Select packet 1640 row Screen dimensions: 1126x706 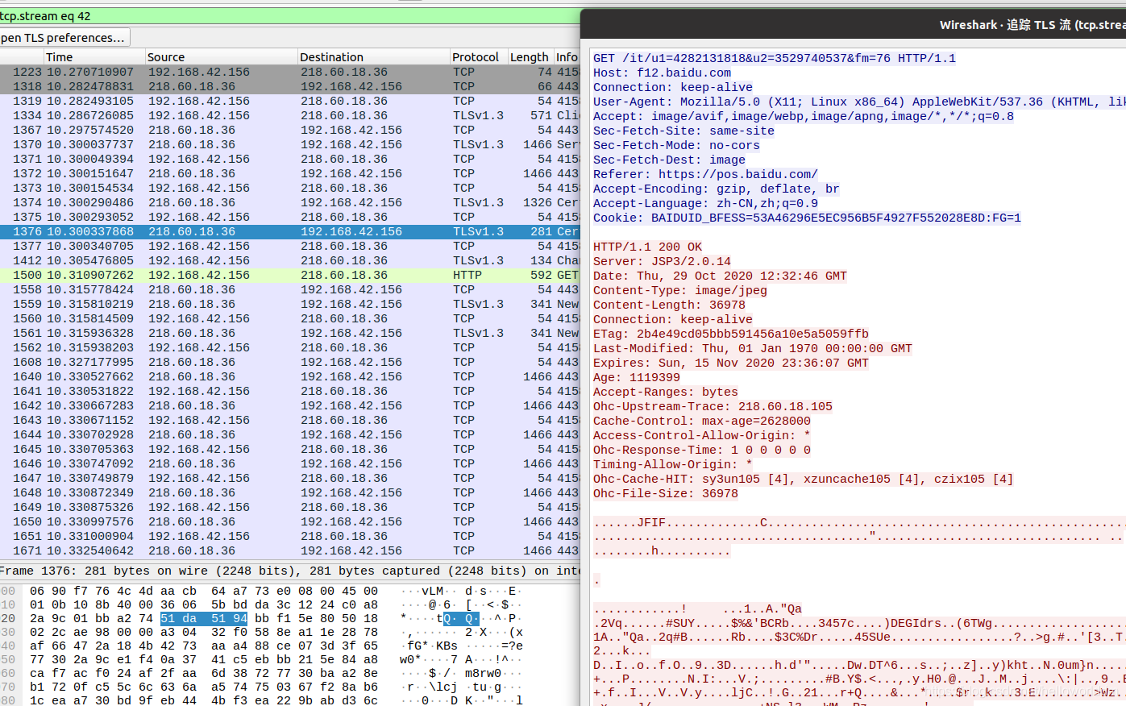coord(290,376)
